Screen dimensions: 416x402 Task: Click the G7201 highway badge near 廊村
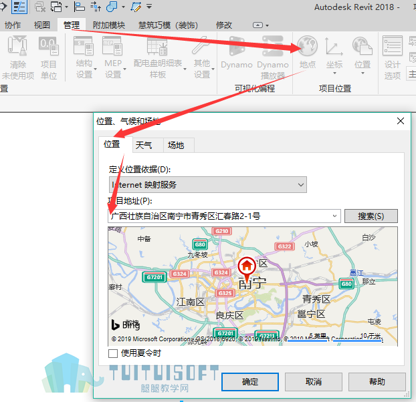point(154,277)
